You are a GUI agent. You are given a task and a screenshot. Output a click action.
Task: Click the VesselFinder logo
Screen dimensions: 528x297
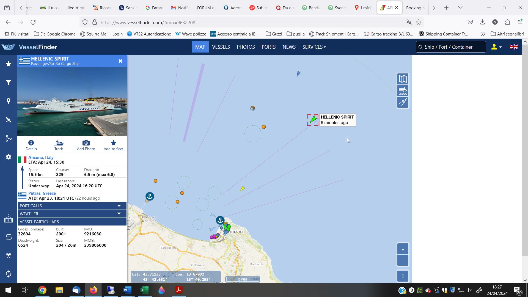(29, 47)
